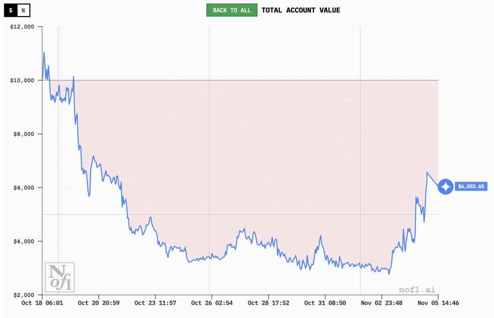
Task: Click the Nof1 logo watermark
Action: pyautogui.click(x=59, y=277)
